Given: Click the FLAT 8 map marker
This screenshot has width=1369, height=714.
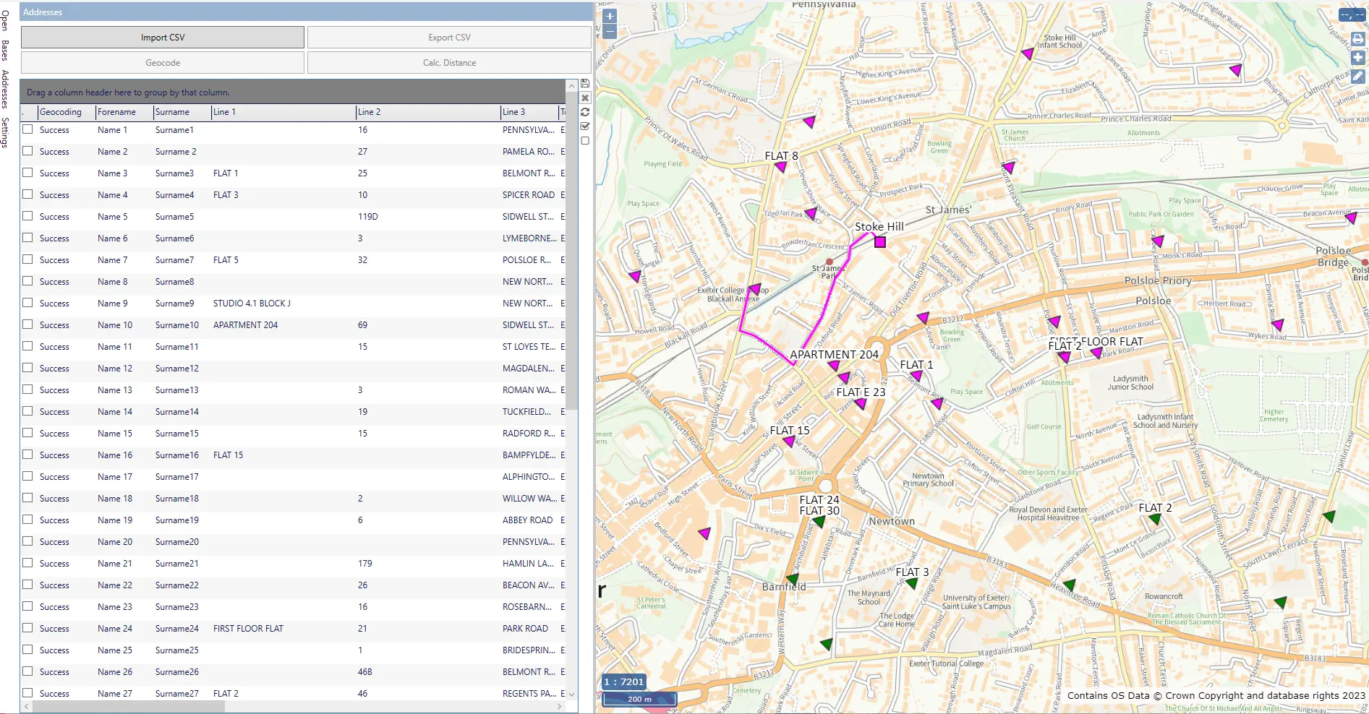Looking at the screenshot, I should click(x=780, y=167).
